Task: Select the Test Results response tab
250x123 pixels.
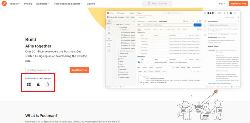Action: pyautogui.click(x=159, y=68)
